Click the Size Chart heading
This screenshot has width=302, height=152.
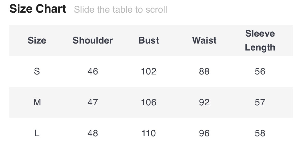pos(38,9)
